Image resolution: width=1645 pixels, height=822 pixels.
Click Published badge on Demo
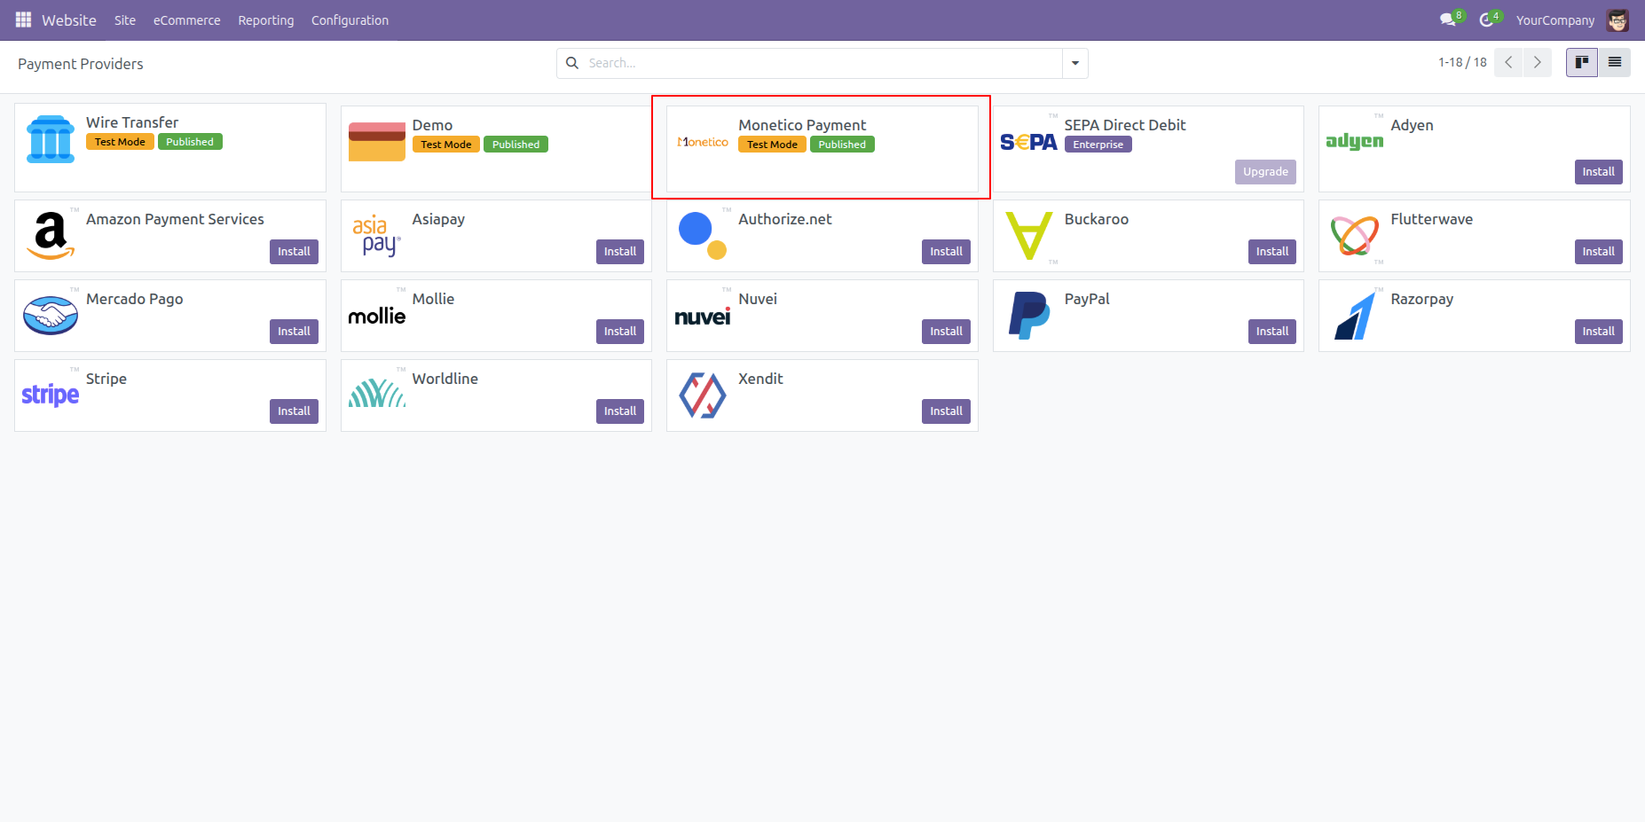(516, 145)
